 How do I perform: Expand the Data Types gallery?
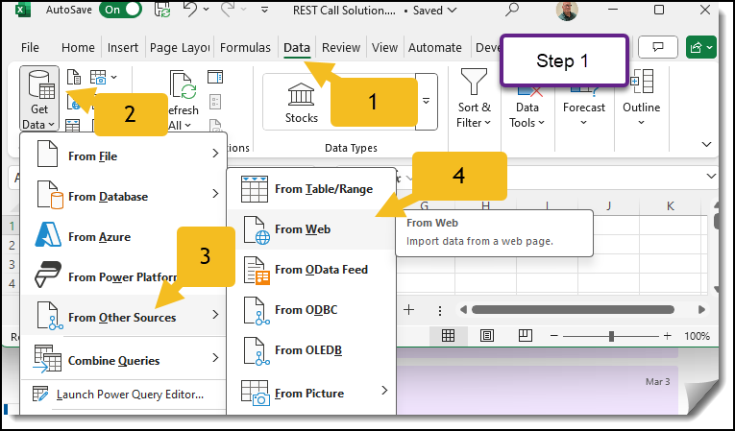pyautogui.click(x=426, y=101)
